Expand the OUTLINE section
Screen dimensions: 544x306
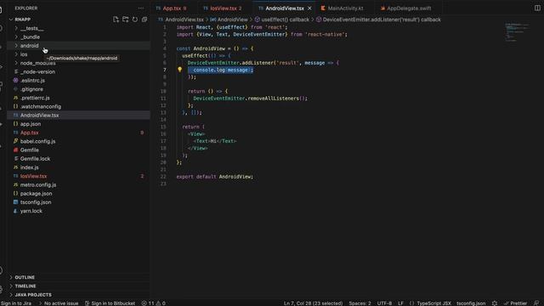[25, 277]
